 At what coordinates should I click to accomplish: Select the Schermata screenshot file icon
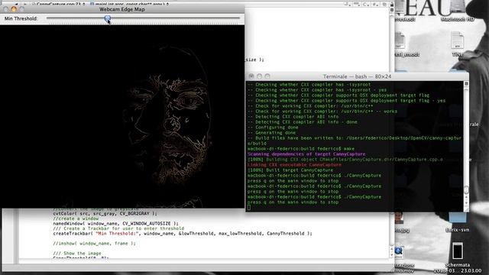tap(458, 251)
